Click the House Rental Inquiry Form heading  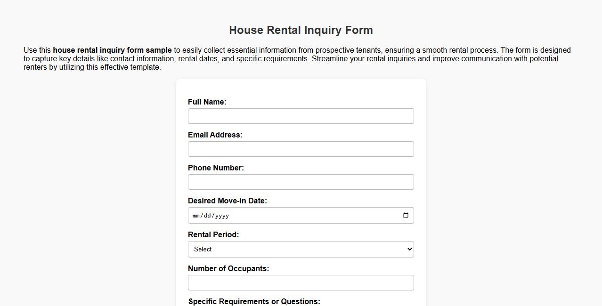tap(301, 30)
